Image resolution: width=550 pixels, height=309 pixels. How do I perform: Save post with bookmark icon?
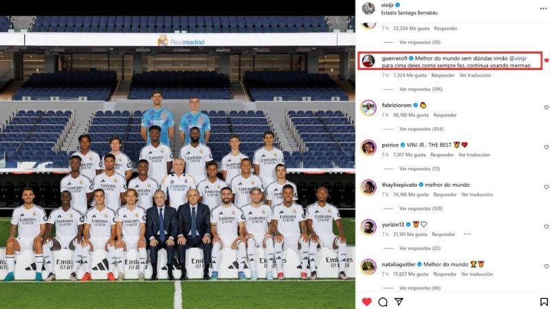point(544,301)
